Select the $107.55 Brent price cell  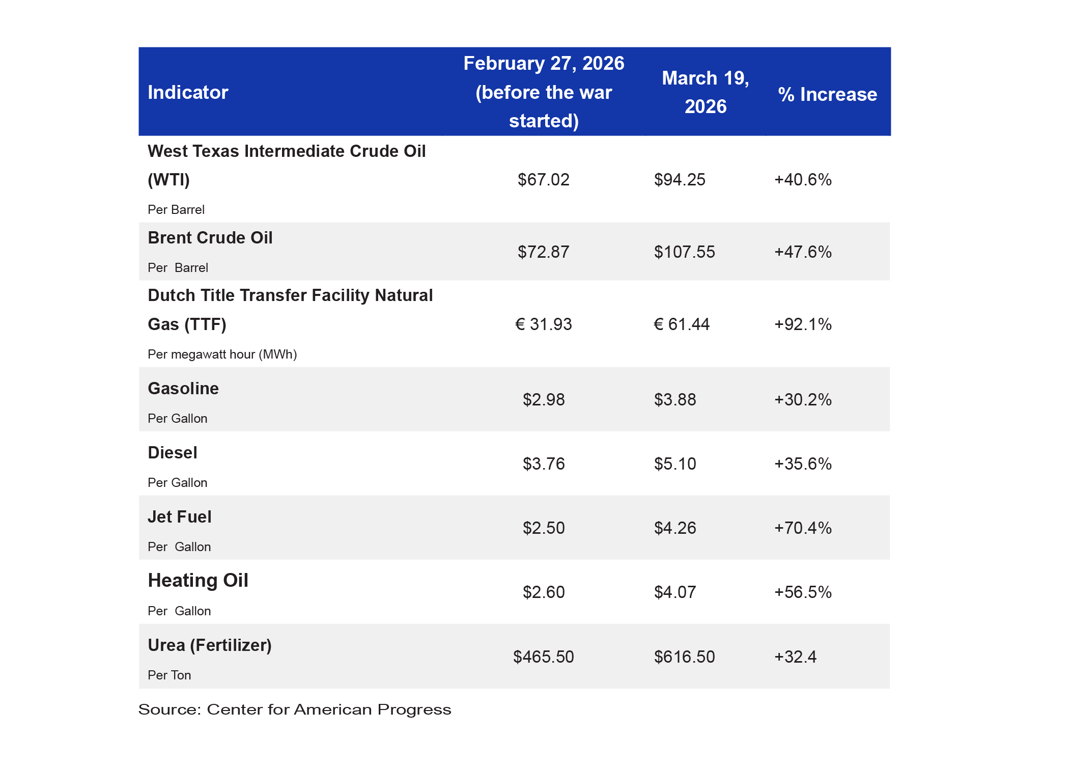685,252
